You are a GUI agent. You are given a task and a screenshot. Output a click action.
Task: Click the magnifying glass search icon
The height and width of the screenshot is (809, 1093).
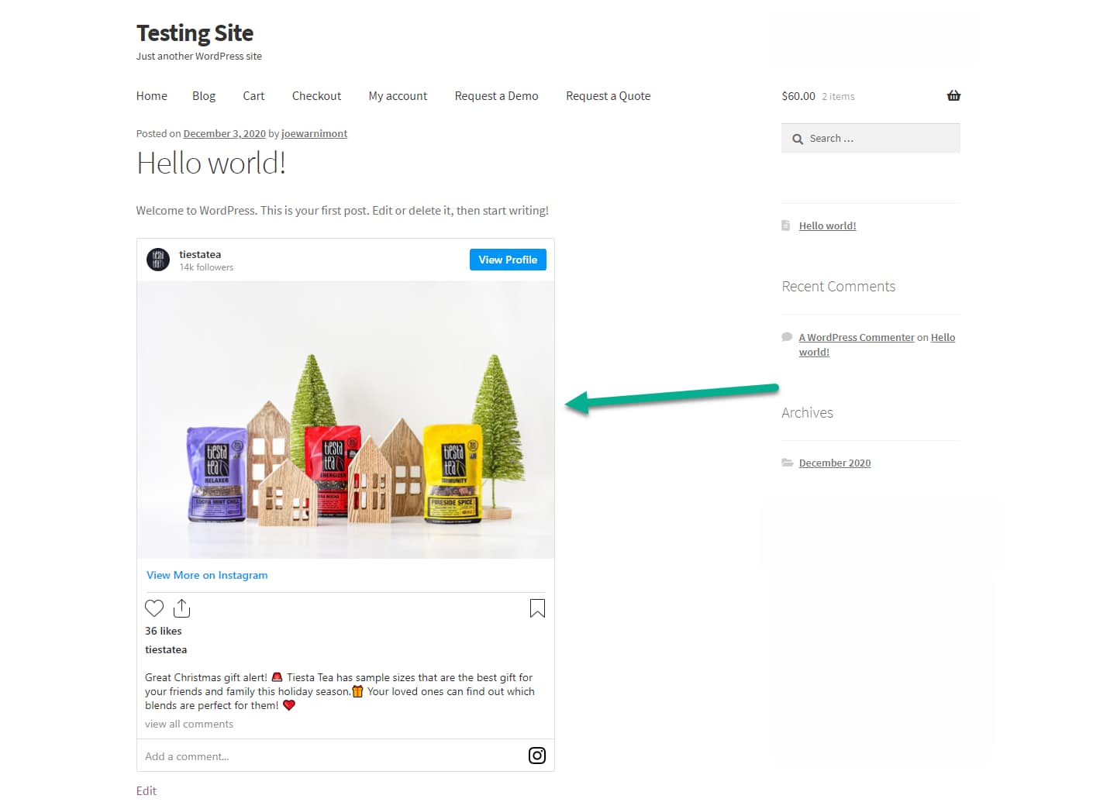tap(798, 138)
